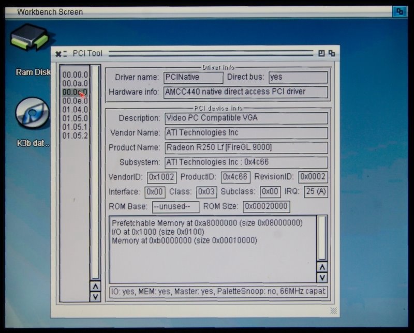Screen dimensions: 414x333
Task: Click the Memory at 0xb0000000 line
Action: point(185,240)
